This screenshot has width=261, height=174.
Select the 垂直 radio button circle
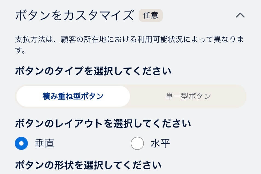tap(21, 143)
